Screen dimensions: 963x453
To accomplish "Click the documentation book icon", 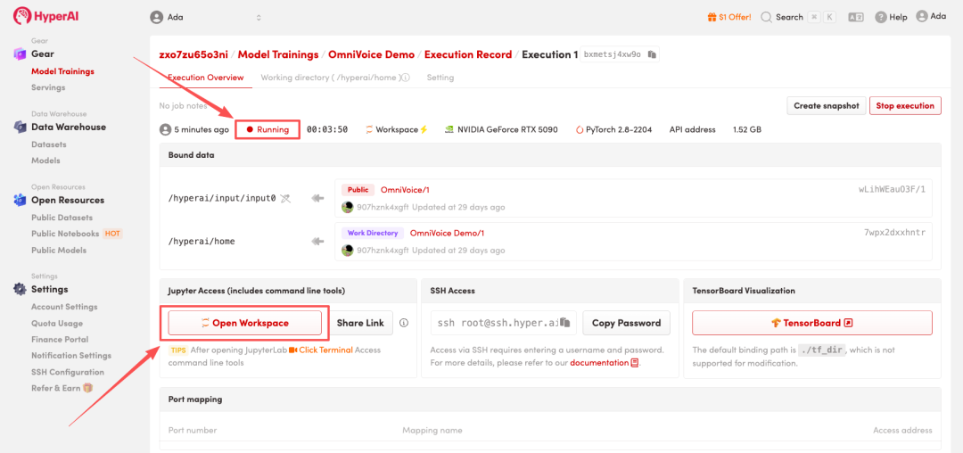I will click(635, 363).
